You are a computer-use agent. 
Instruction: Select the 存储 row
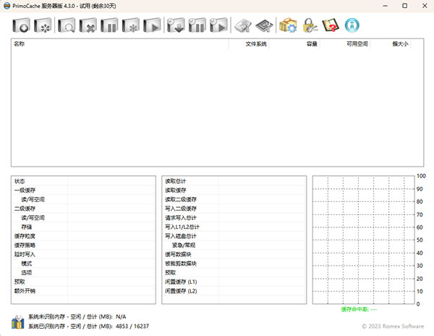[83, 227]
